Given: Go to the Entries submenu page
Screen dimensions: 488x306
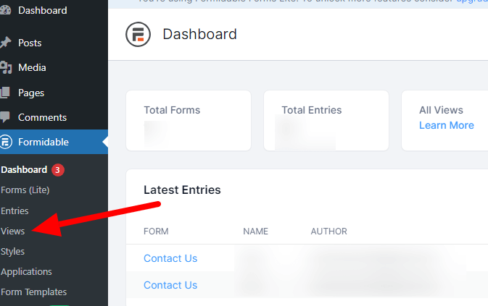Looking at the screenshot, I should 15,211.
